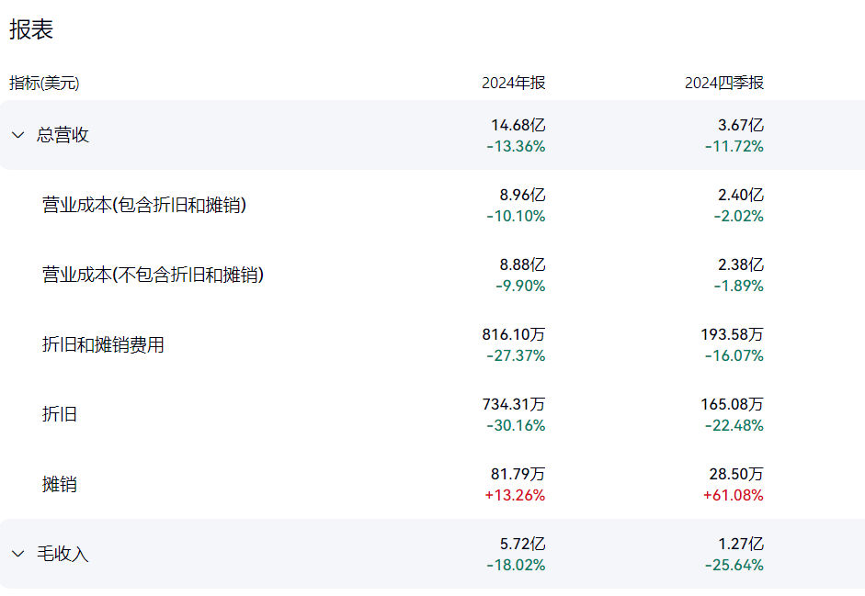Click quarterly total revenue value 3.67亿

(x=740, y=125)
